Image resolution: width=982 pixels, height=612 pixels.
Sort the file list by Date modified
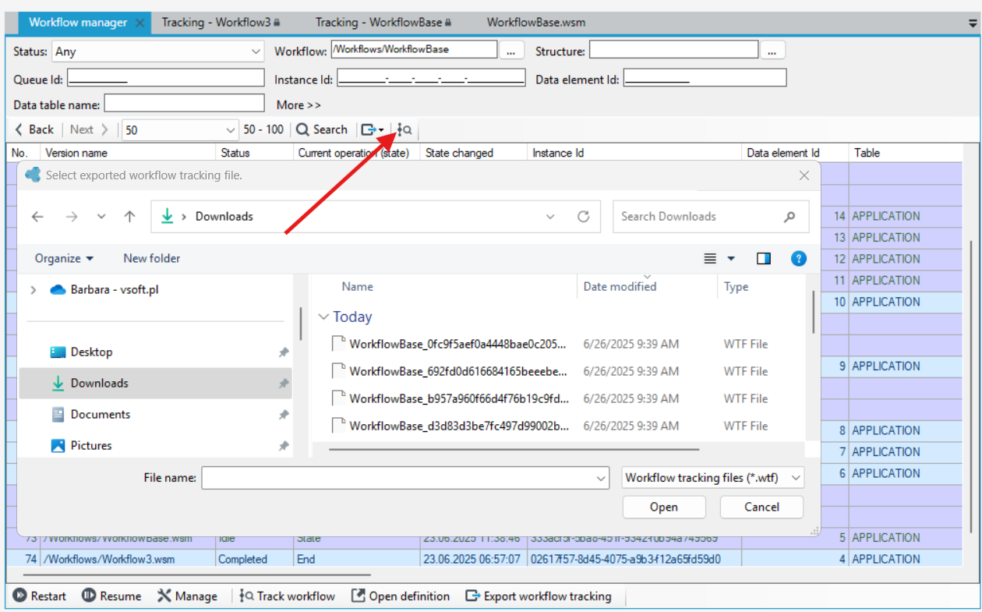pyautogui.click(x=620, y=287)
